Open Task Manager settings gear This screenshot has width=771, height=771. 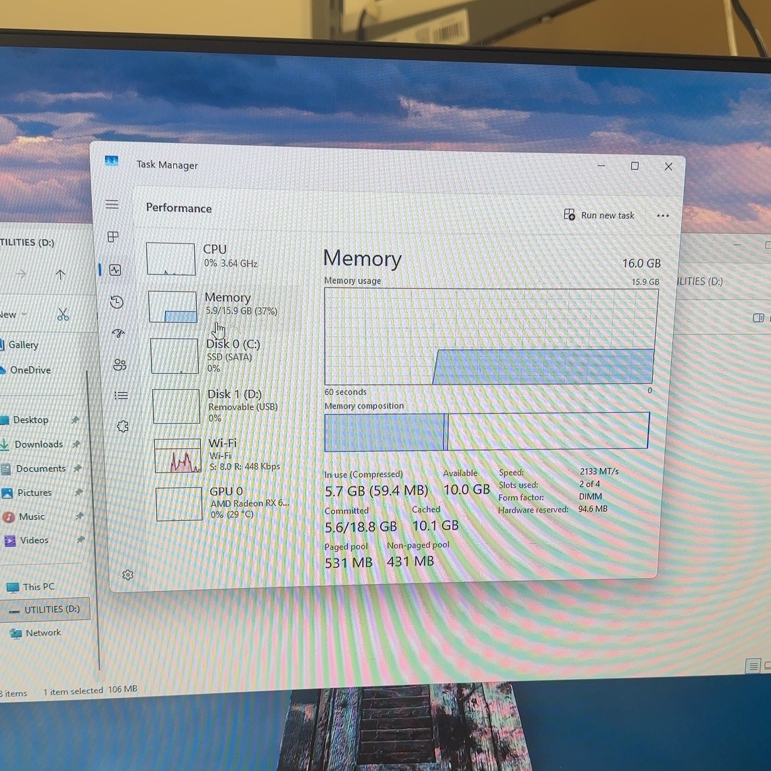pos(128,575)
